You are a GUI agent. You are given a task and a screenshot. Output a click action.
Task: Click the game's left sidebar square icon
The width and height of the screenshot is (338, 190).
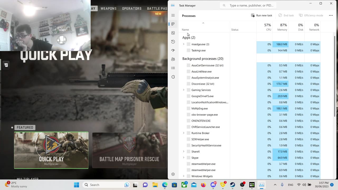[6, 65]
